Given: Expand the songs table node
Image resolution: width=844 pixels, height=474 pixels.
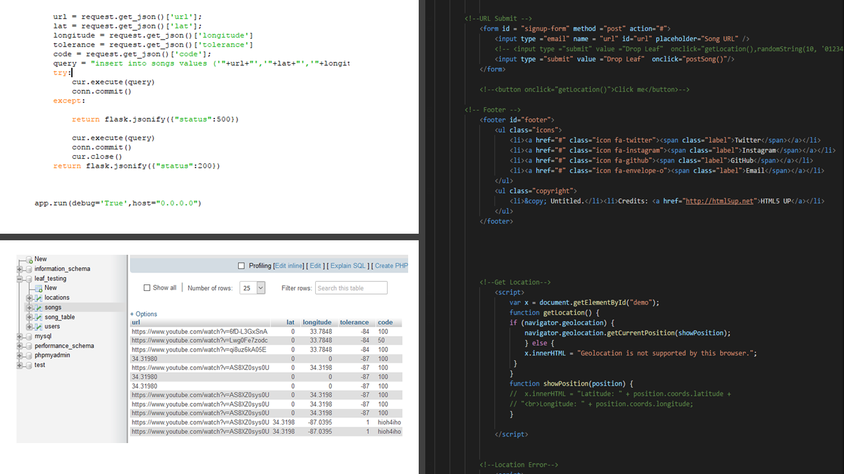Looking at the screenshot, I should tap(29, 307).
